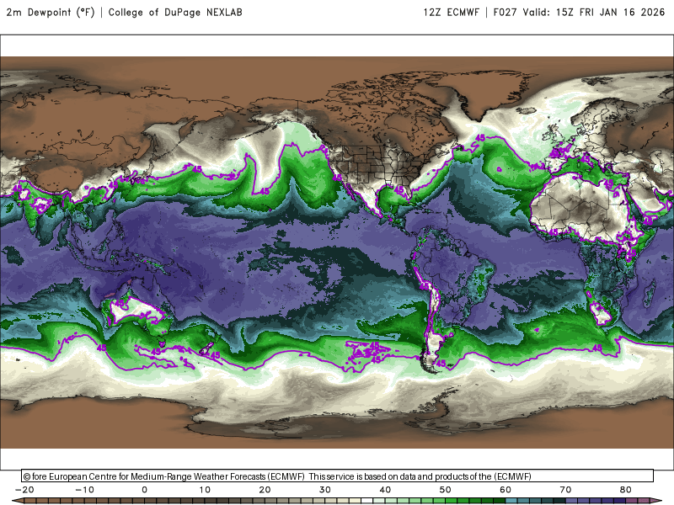
Task: Click the '60' legend value
Action: 505,490
